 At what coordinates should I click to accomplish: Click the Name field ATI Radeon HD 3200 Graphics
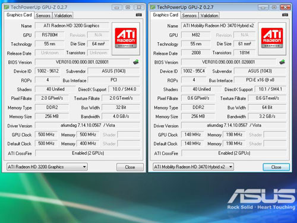click(x=72, y=26)
